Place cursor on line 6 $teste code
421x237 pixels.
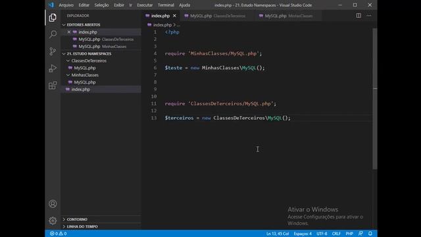pos(214,68)
